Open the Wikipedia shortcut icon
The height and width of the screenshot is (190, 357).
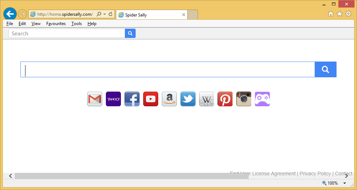(207, 99)
